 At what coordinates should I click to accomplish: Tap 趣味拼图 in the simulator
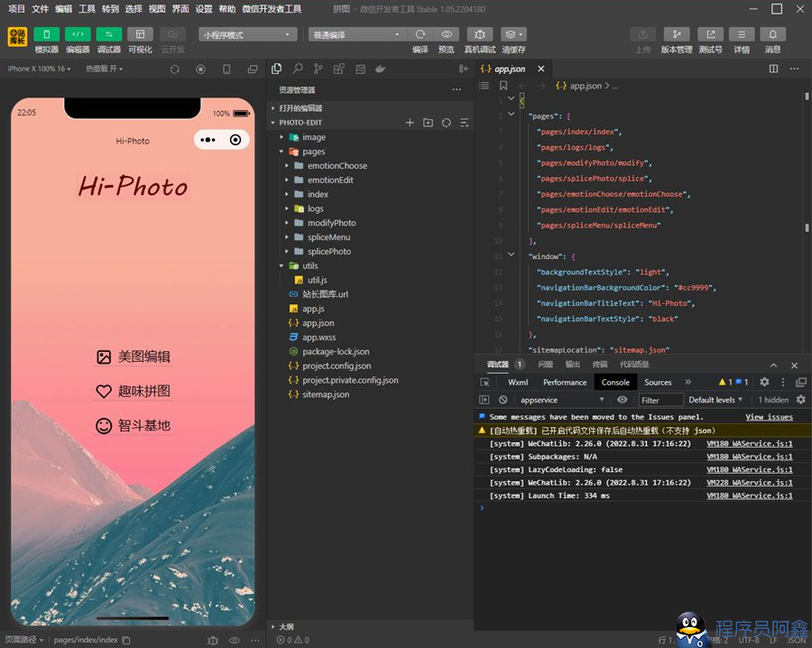(134, 391)
